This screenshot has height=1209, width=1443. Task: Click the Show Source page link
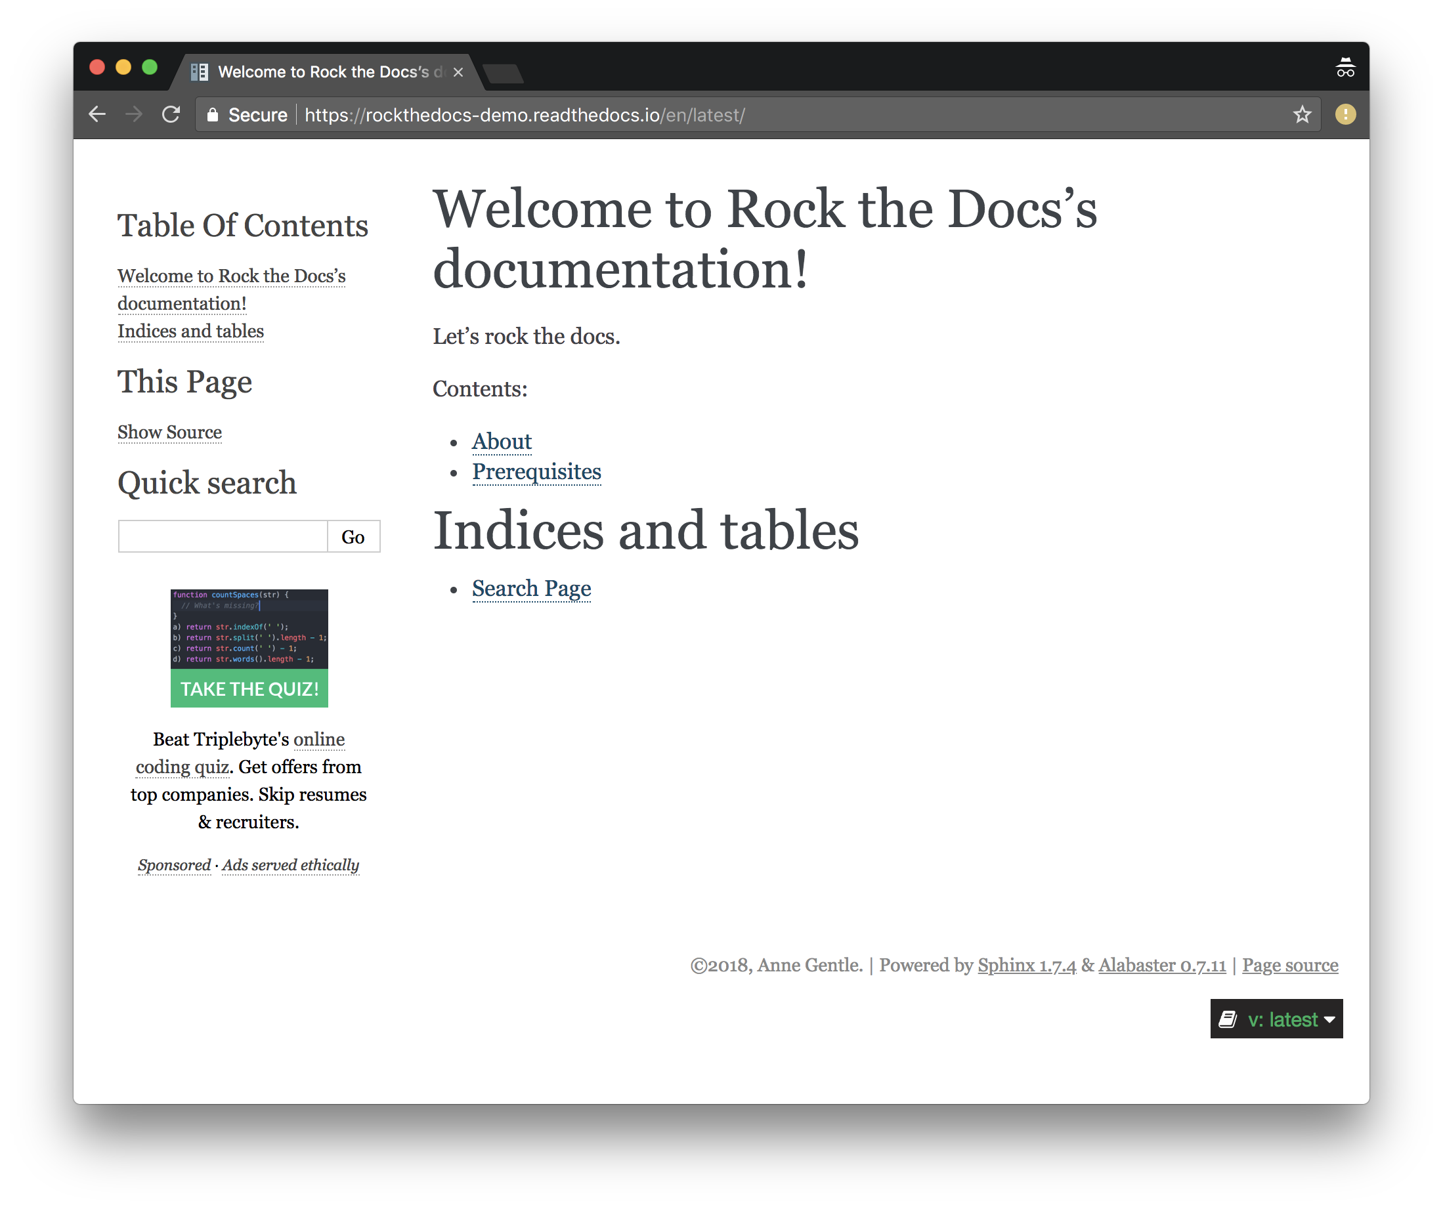click(169, 432)
